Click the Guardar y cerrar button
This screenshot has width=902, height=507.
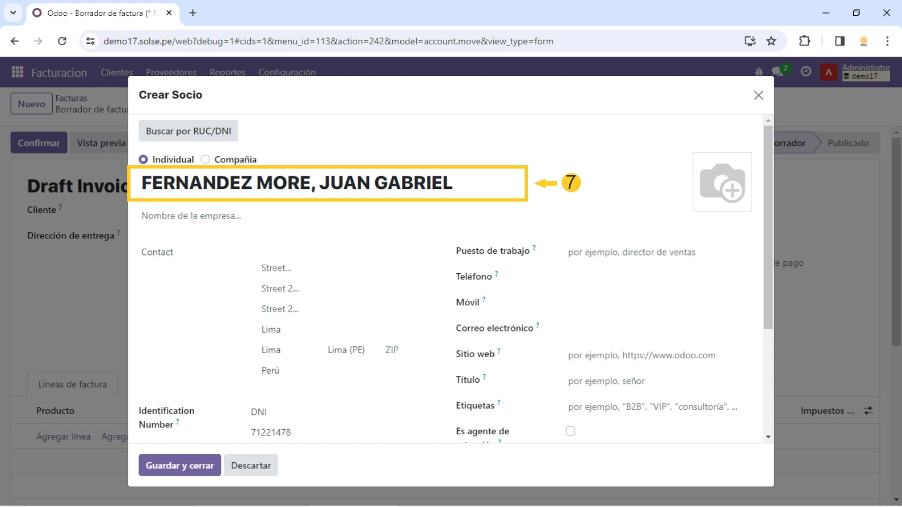(x=179, y=465)
